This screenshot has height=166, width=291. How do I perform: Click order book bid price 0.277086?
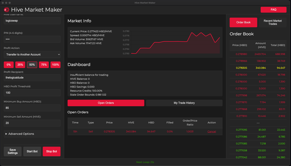click(x=241, y=137)
